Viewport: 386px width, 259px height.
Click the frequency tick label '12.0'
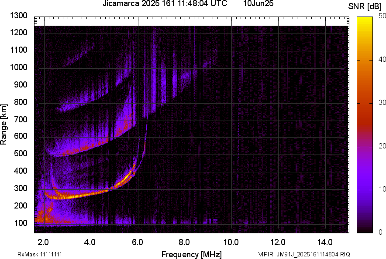278,242
